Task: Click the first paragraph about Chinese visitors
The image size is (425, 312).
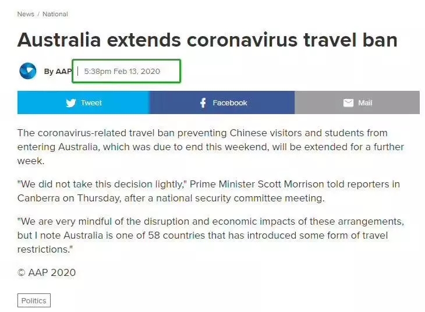Action: point(210,147)
